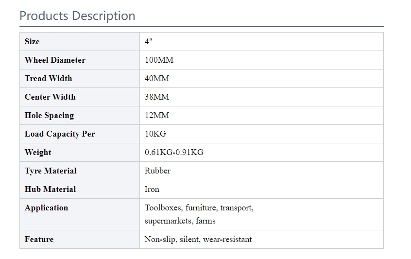Select the Hole Spacing label

click(49, 116)
